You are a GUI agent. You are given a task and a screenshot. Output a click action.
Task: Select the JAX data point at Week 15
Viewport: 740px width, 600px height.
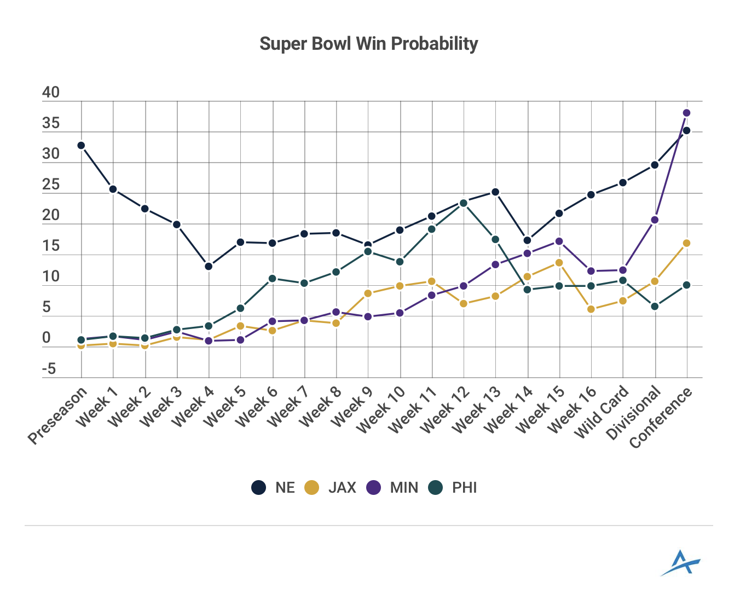[559, 263]
